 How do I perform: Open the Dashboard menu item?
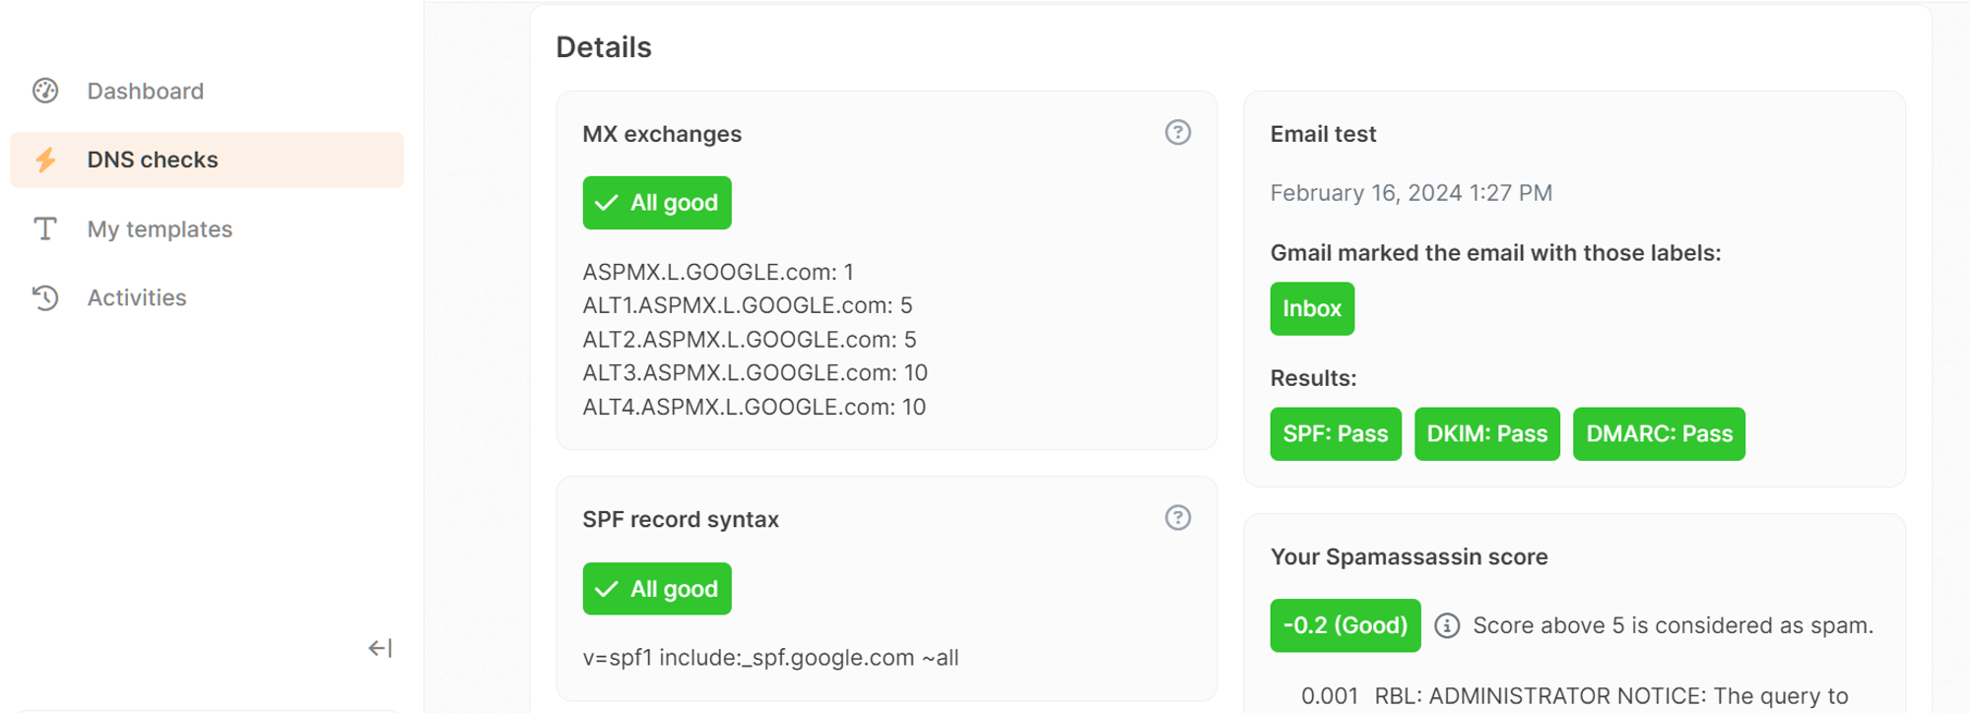click(145, 91)
